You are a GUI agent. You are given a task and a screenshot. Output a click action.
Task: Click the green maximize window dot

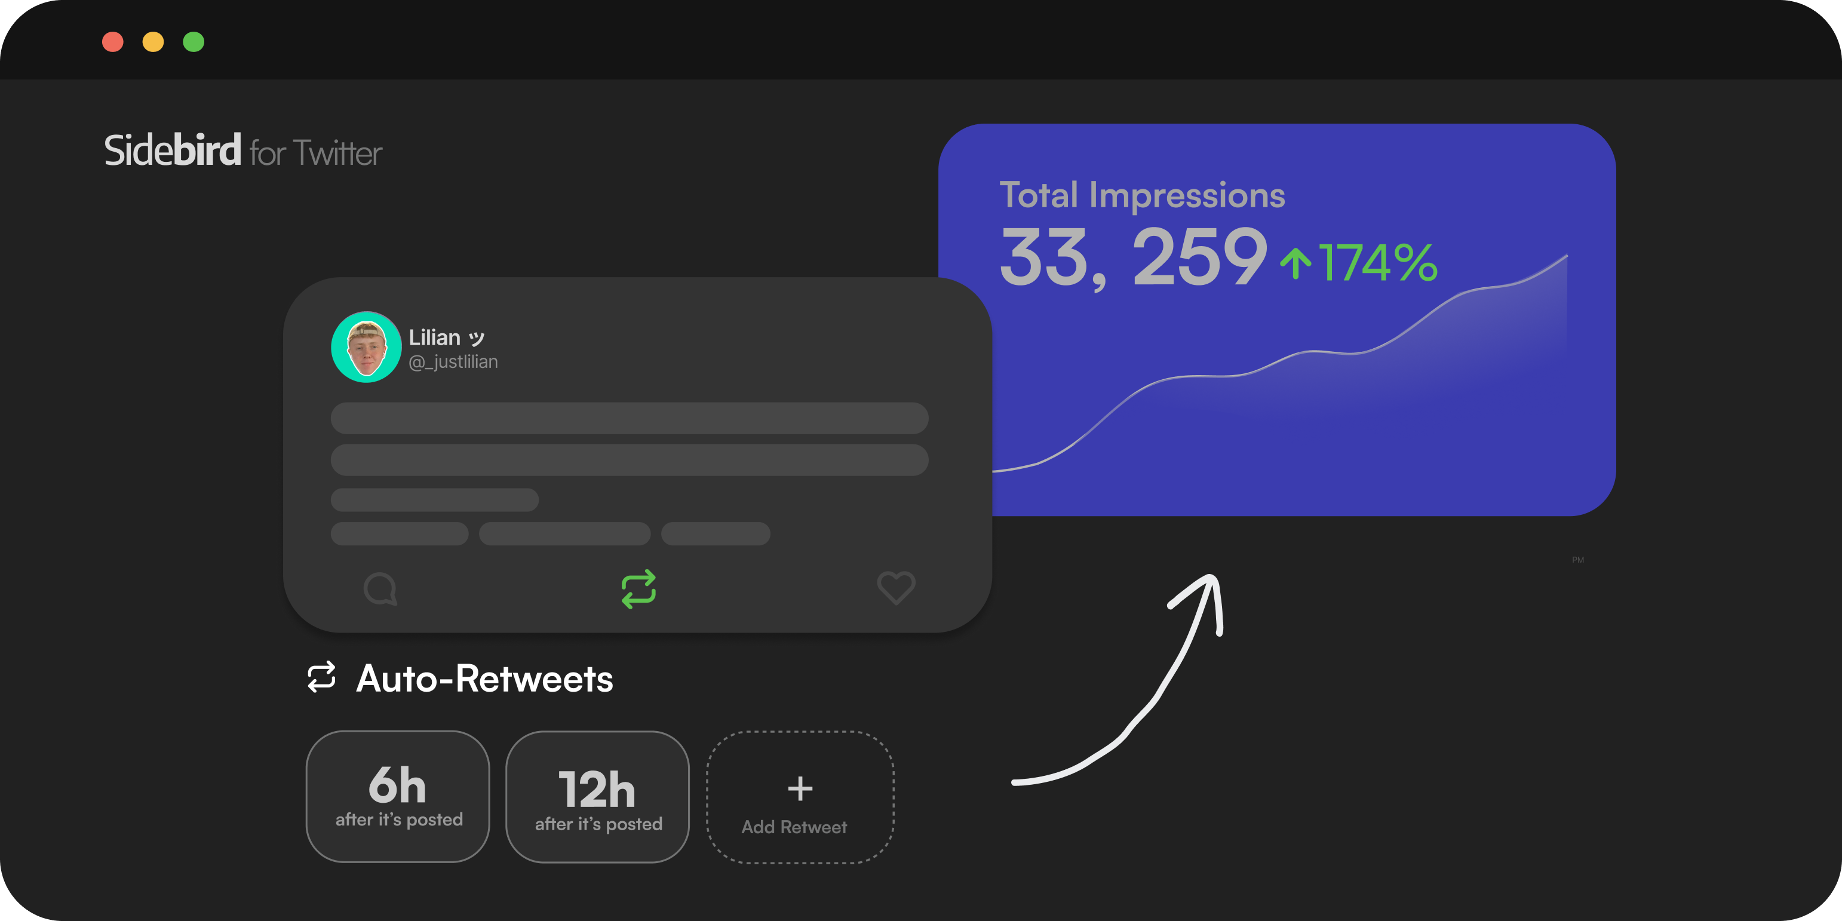tap(194, 42)
